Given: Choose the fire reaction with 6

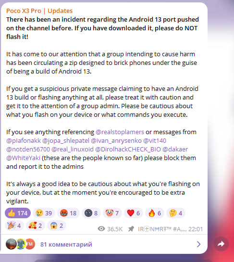Looking at the screenshot, I should click(155, 213).
